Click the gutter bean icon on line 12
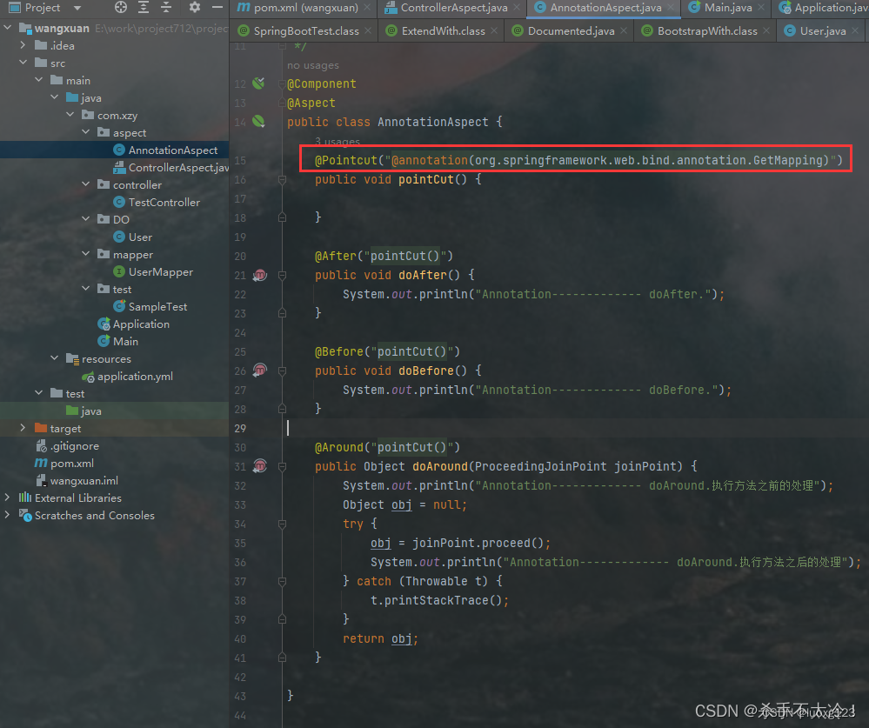The width and height of the screenshot is (869, 728). click(x=258, y=83)
